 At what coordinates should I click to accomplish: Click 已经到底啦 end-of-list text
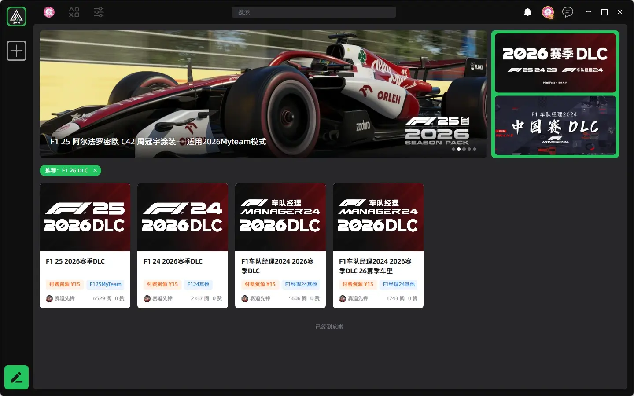click(x=329, y=327)
